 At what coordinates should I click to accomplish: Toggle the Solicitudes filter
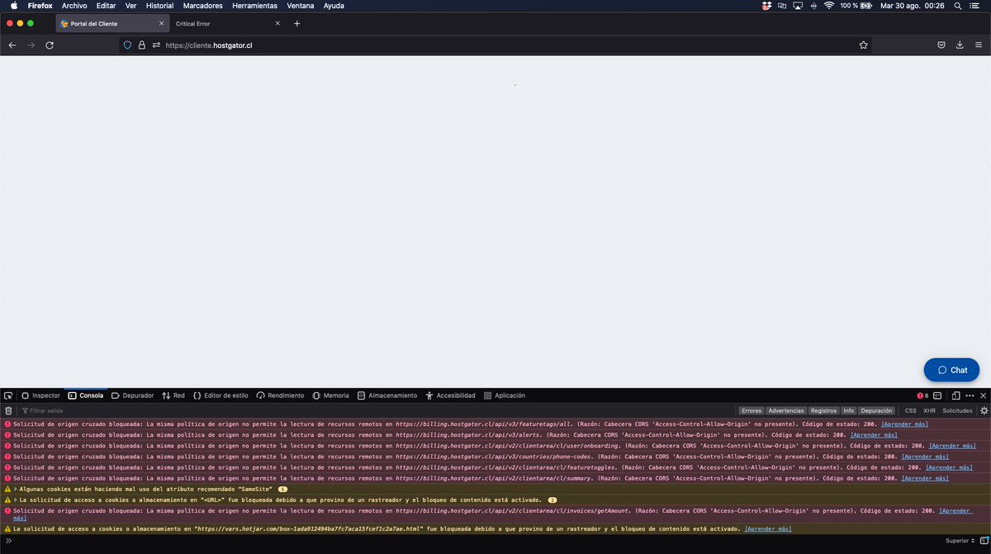pos(957,410)
